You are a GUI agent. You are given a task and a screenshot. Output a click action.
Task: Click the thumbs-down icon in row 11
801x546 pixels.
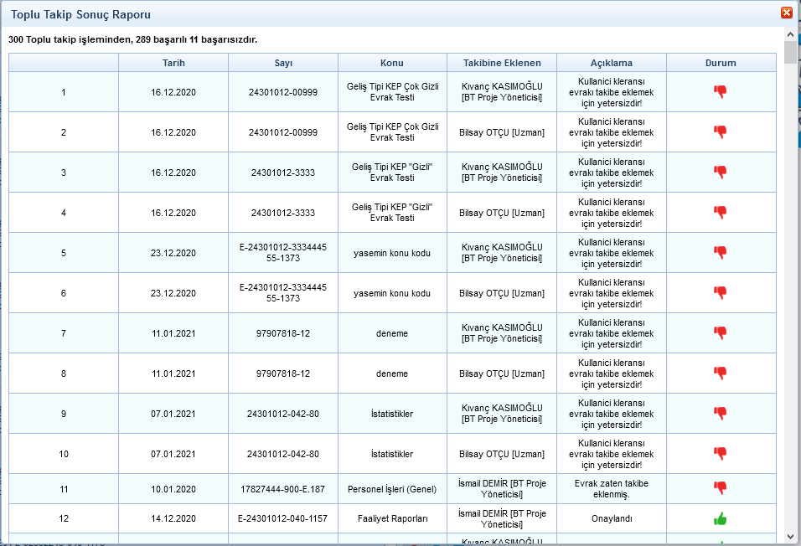pyautogui.click(x=721, y=488)
